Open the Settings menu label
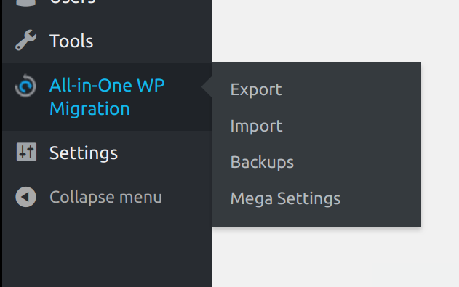The height and width of the screenshot is (287, 459). (84, 153)
